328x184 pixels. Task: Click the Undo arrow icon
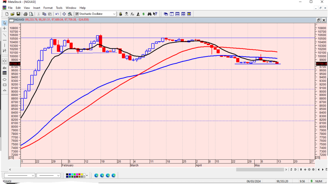coord(57,14)
